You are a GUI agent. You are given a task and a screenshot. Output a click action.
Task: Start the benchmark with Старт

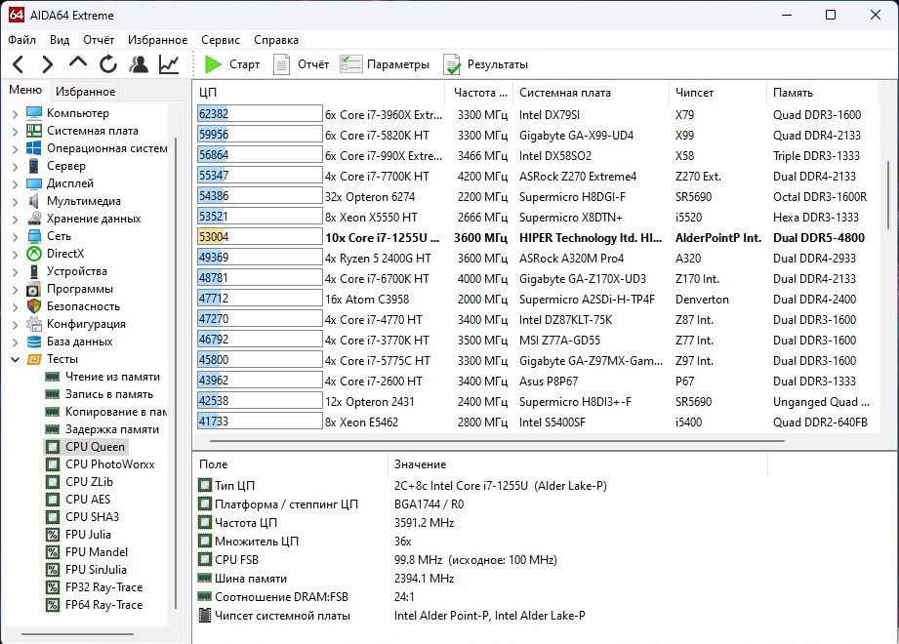click(x=232, y=64)
